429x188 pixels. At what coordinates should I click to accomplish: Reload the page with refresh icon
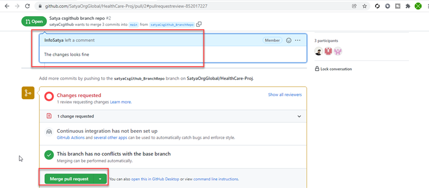pyautogui.click(x=27, y=6)
